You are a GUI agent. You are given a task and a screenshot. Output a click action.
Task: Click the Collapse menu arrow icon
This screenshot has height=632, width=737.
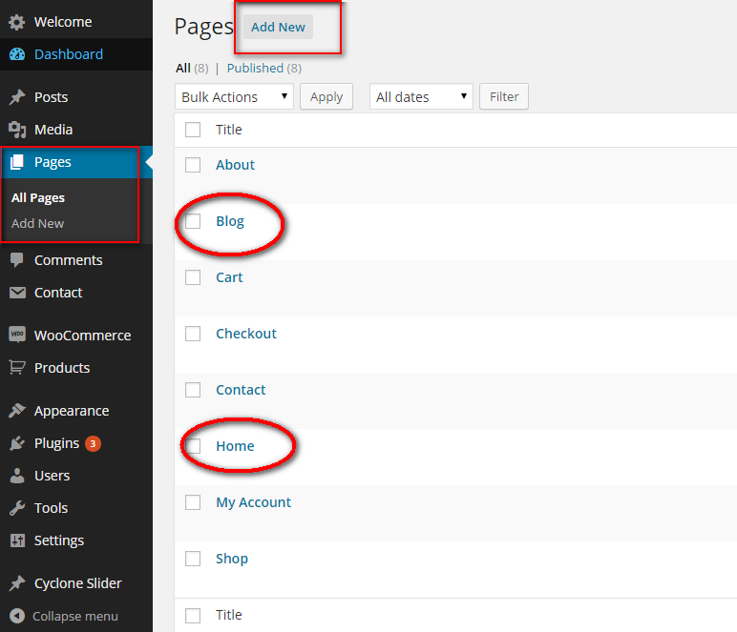17,616
